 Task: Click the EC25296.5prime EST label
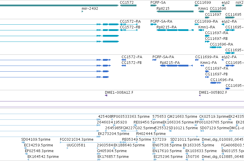pos(168,157)
